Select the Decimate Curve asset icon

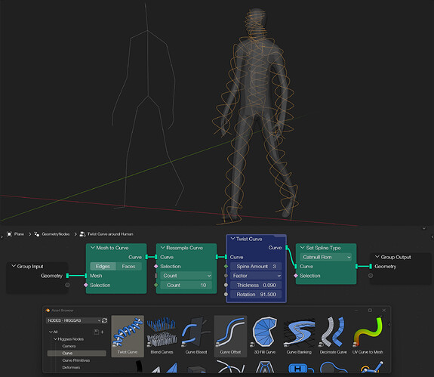coord(334,332)
